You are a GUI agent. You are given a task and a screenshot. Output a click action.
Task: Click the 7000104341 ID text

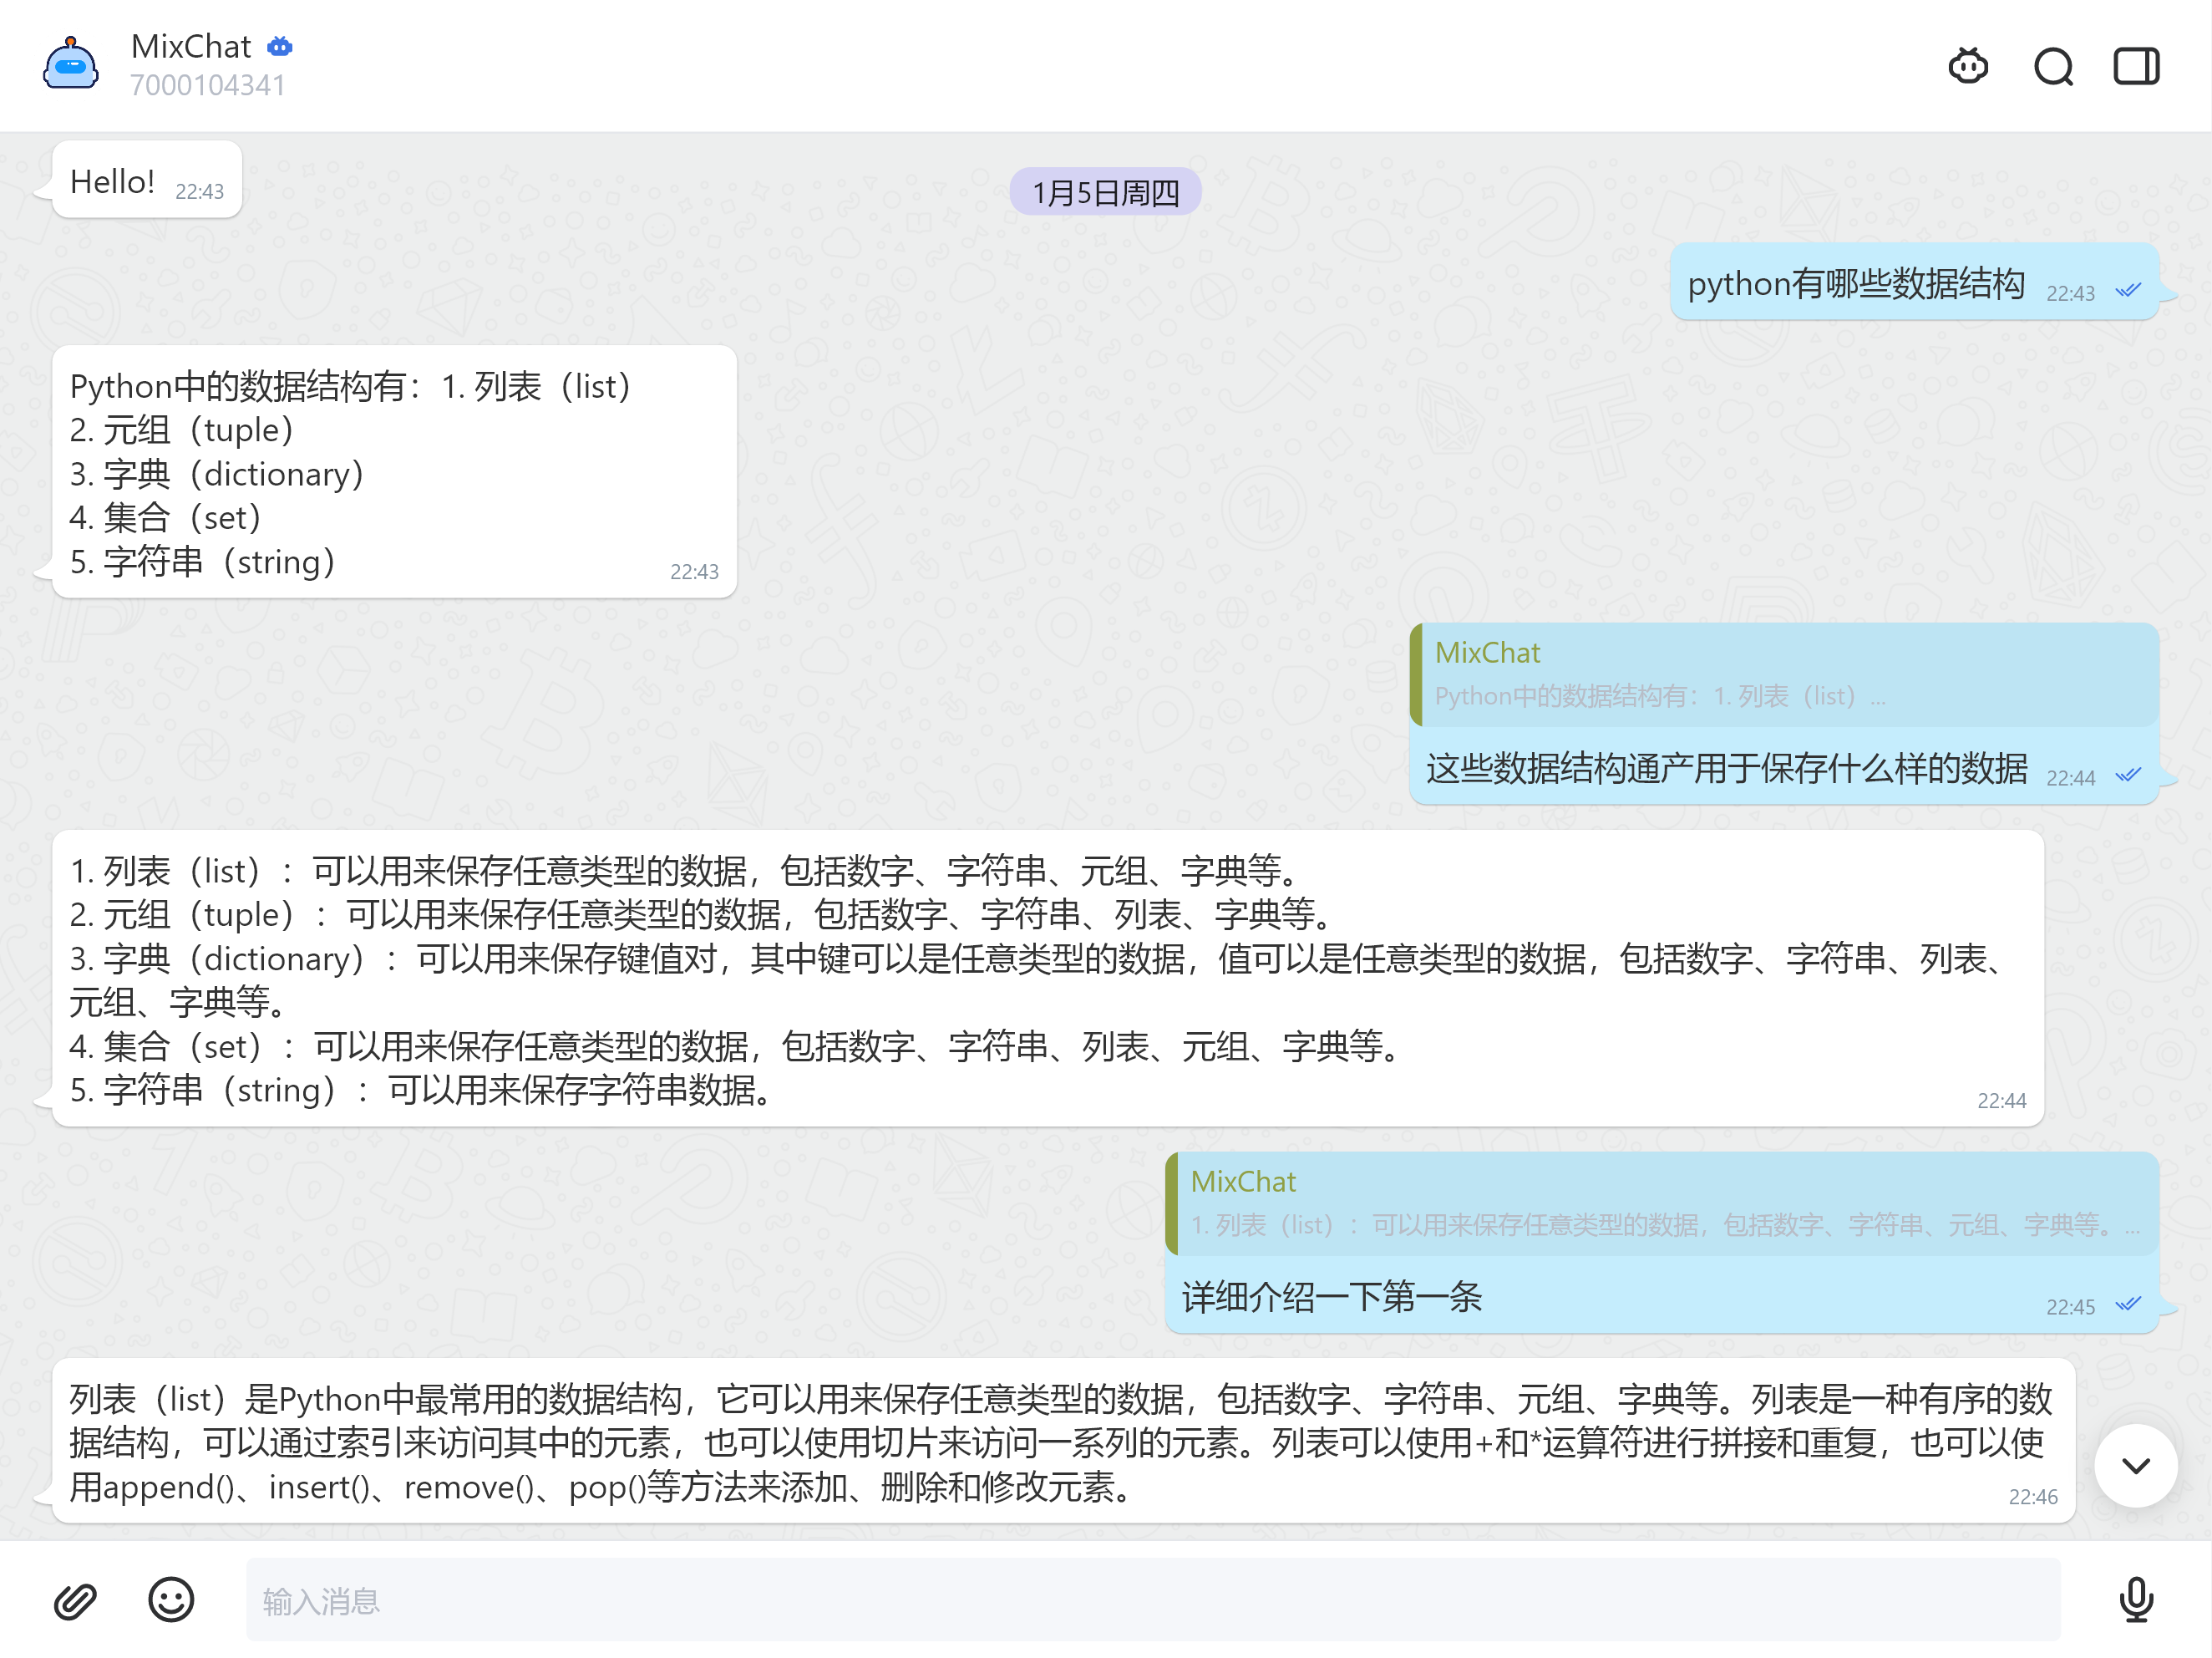[x=208, y=86]
